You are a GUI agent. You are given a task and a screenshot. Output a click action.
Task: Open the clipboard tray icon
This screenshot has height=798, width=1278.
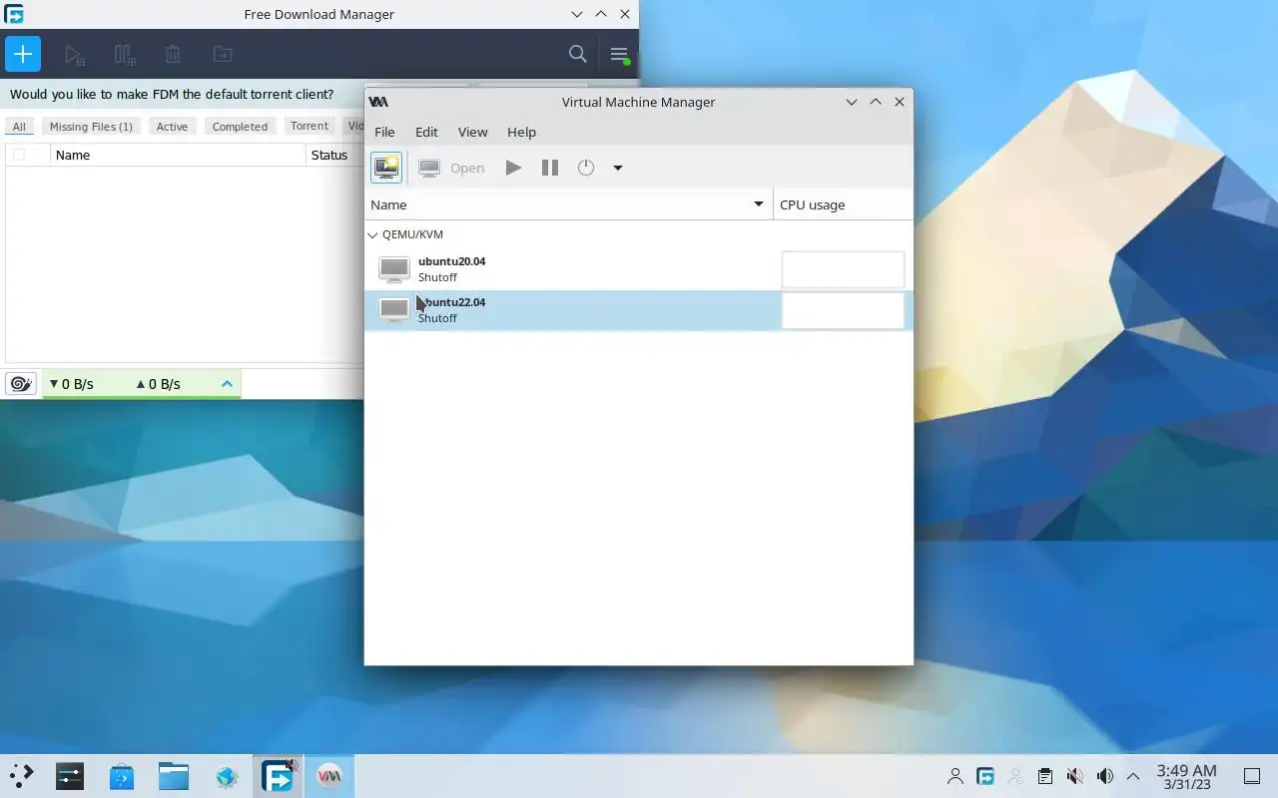pos(1044,776)
